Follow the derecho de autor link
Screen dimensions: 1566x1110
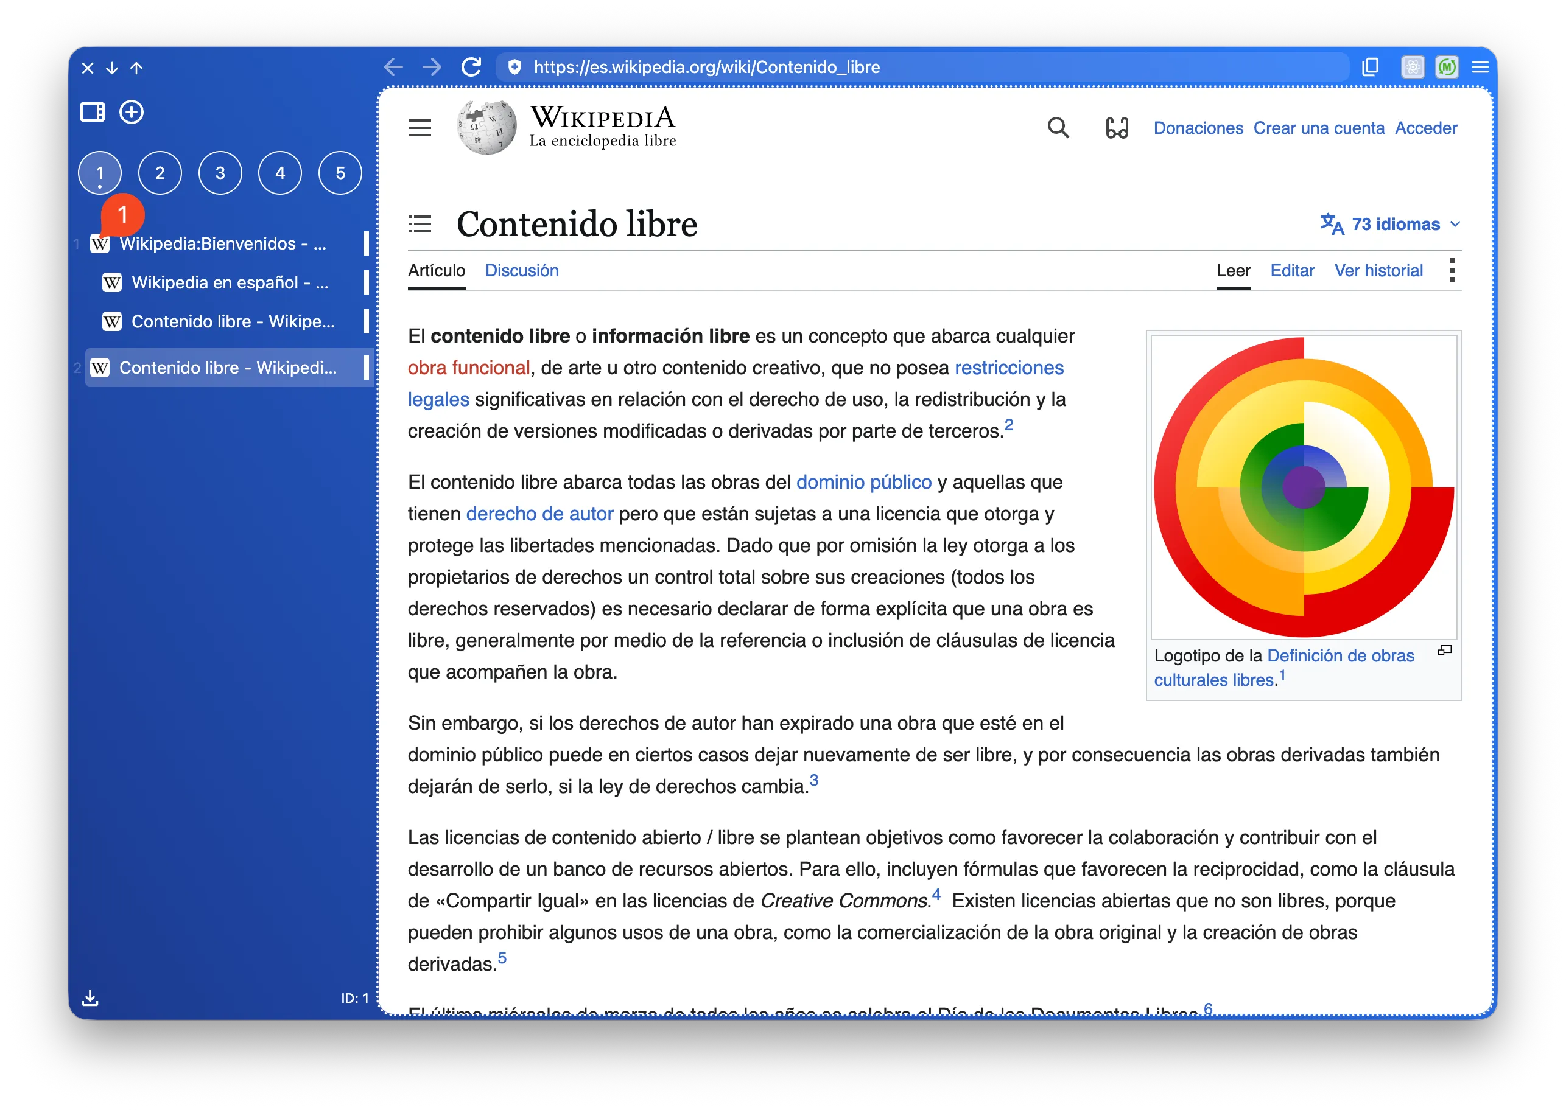(539, 513)
